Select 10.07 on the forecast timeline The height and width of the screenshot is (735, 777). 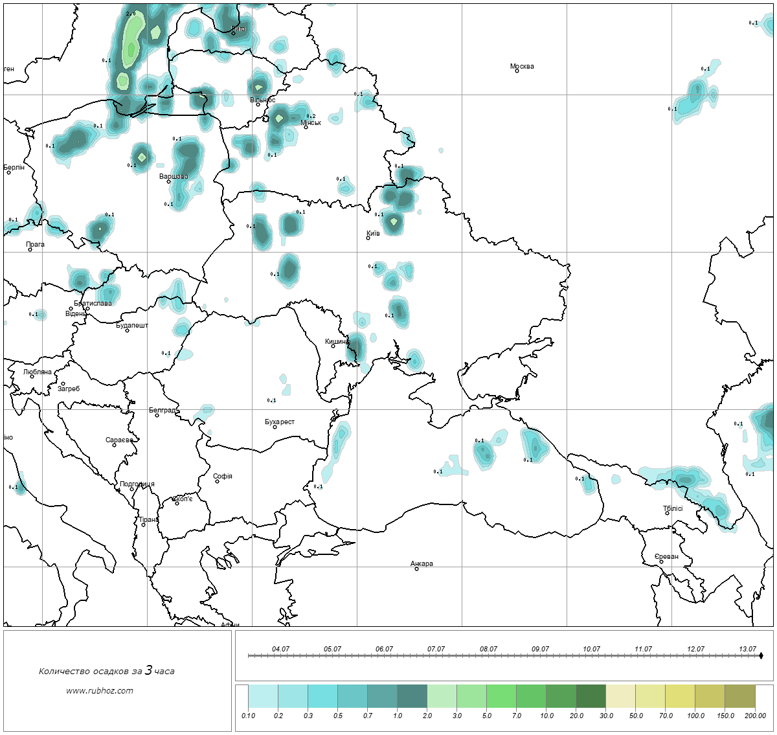point(591,649)
